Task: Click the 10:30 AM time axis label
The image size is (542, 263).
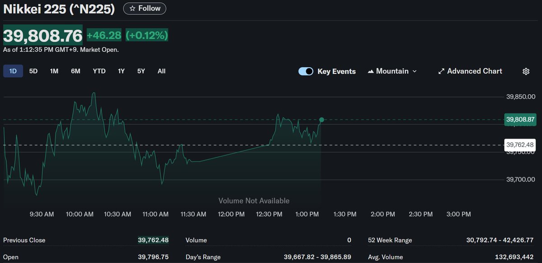Action: (x=118, y=214)
